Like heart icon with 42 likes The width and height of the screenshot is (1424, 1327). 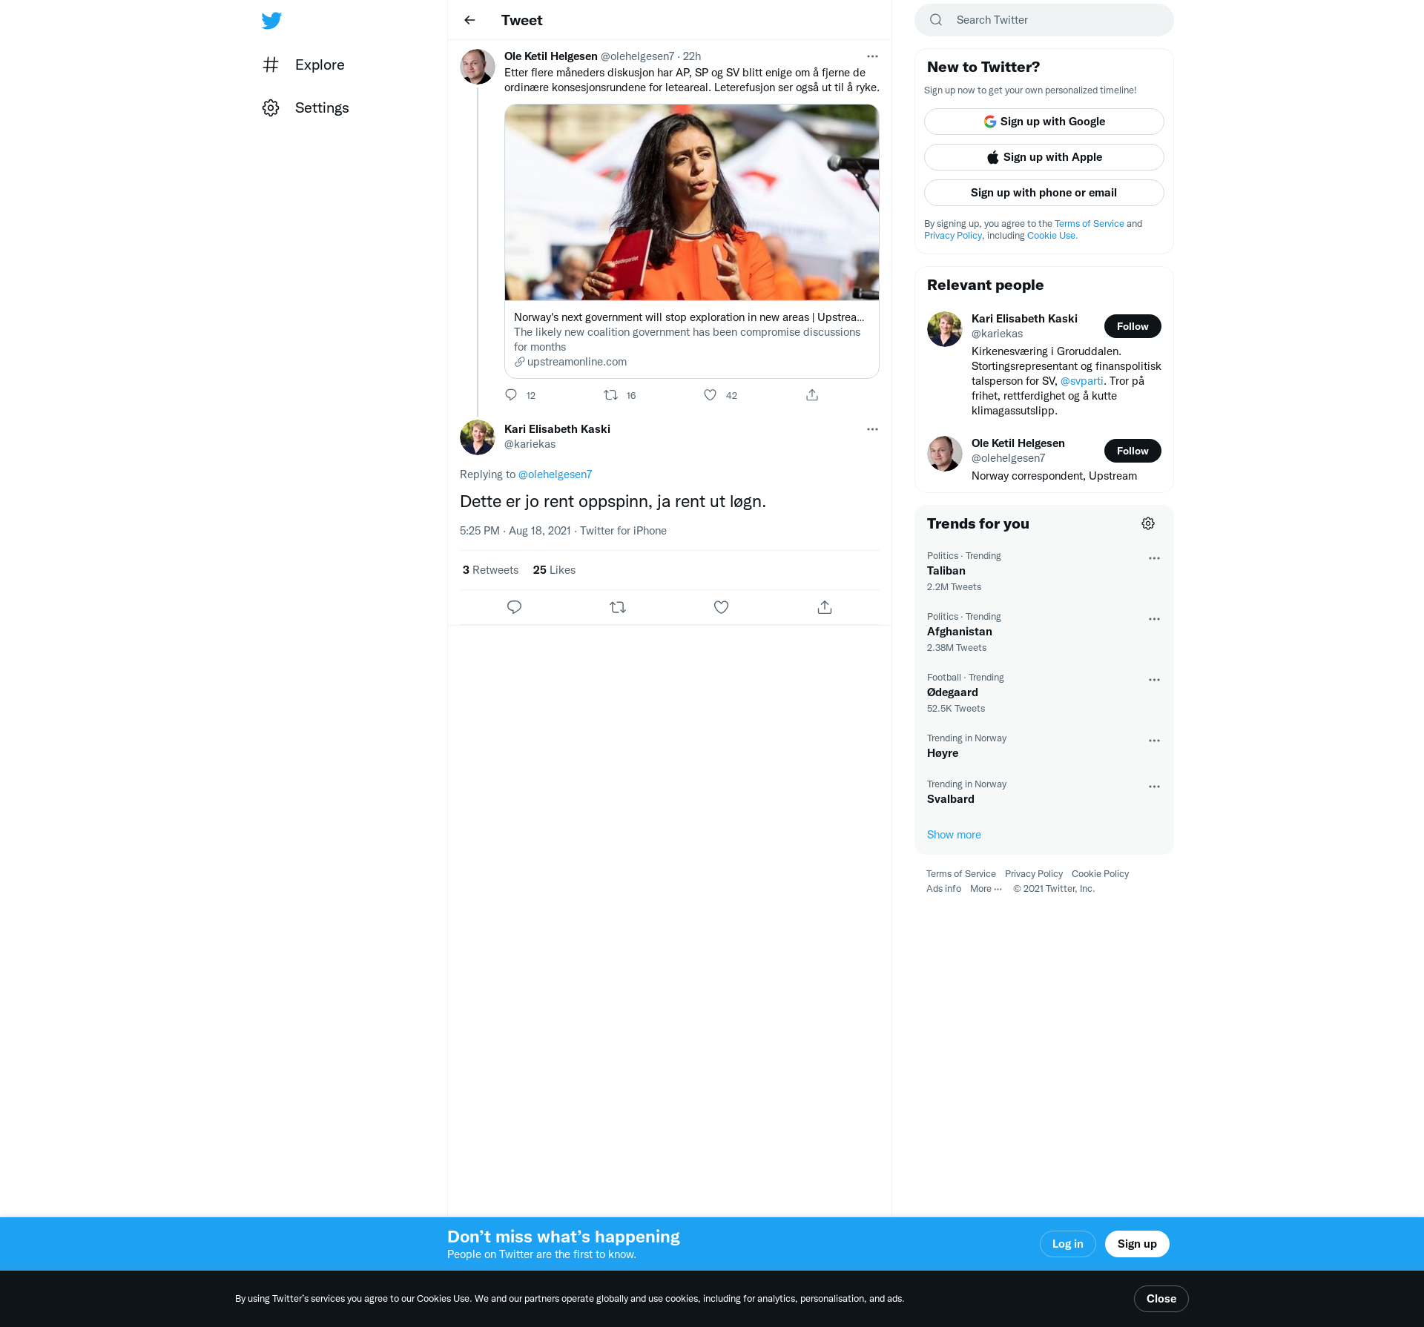(x=711, y=395)
